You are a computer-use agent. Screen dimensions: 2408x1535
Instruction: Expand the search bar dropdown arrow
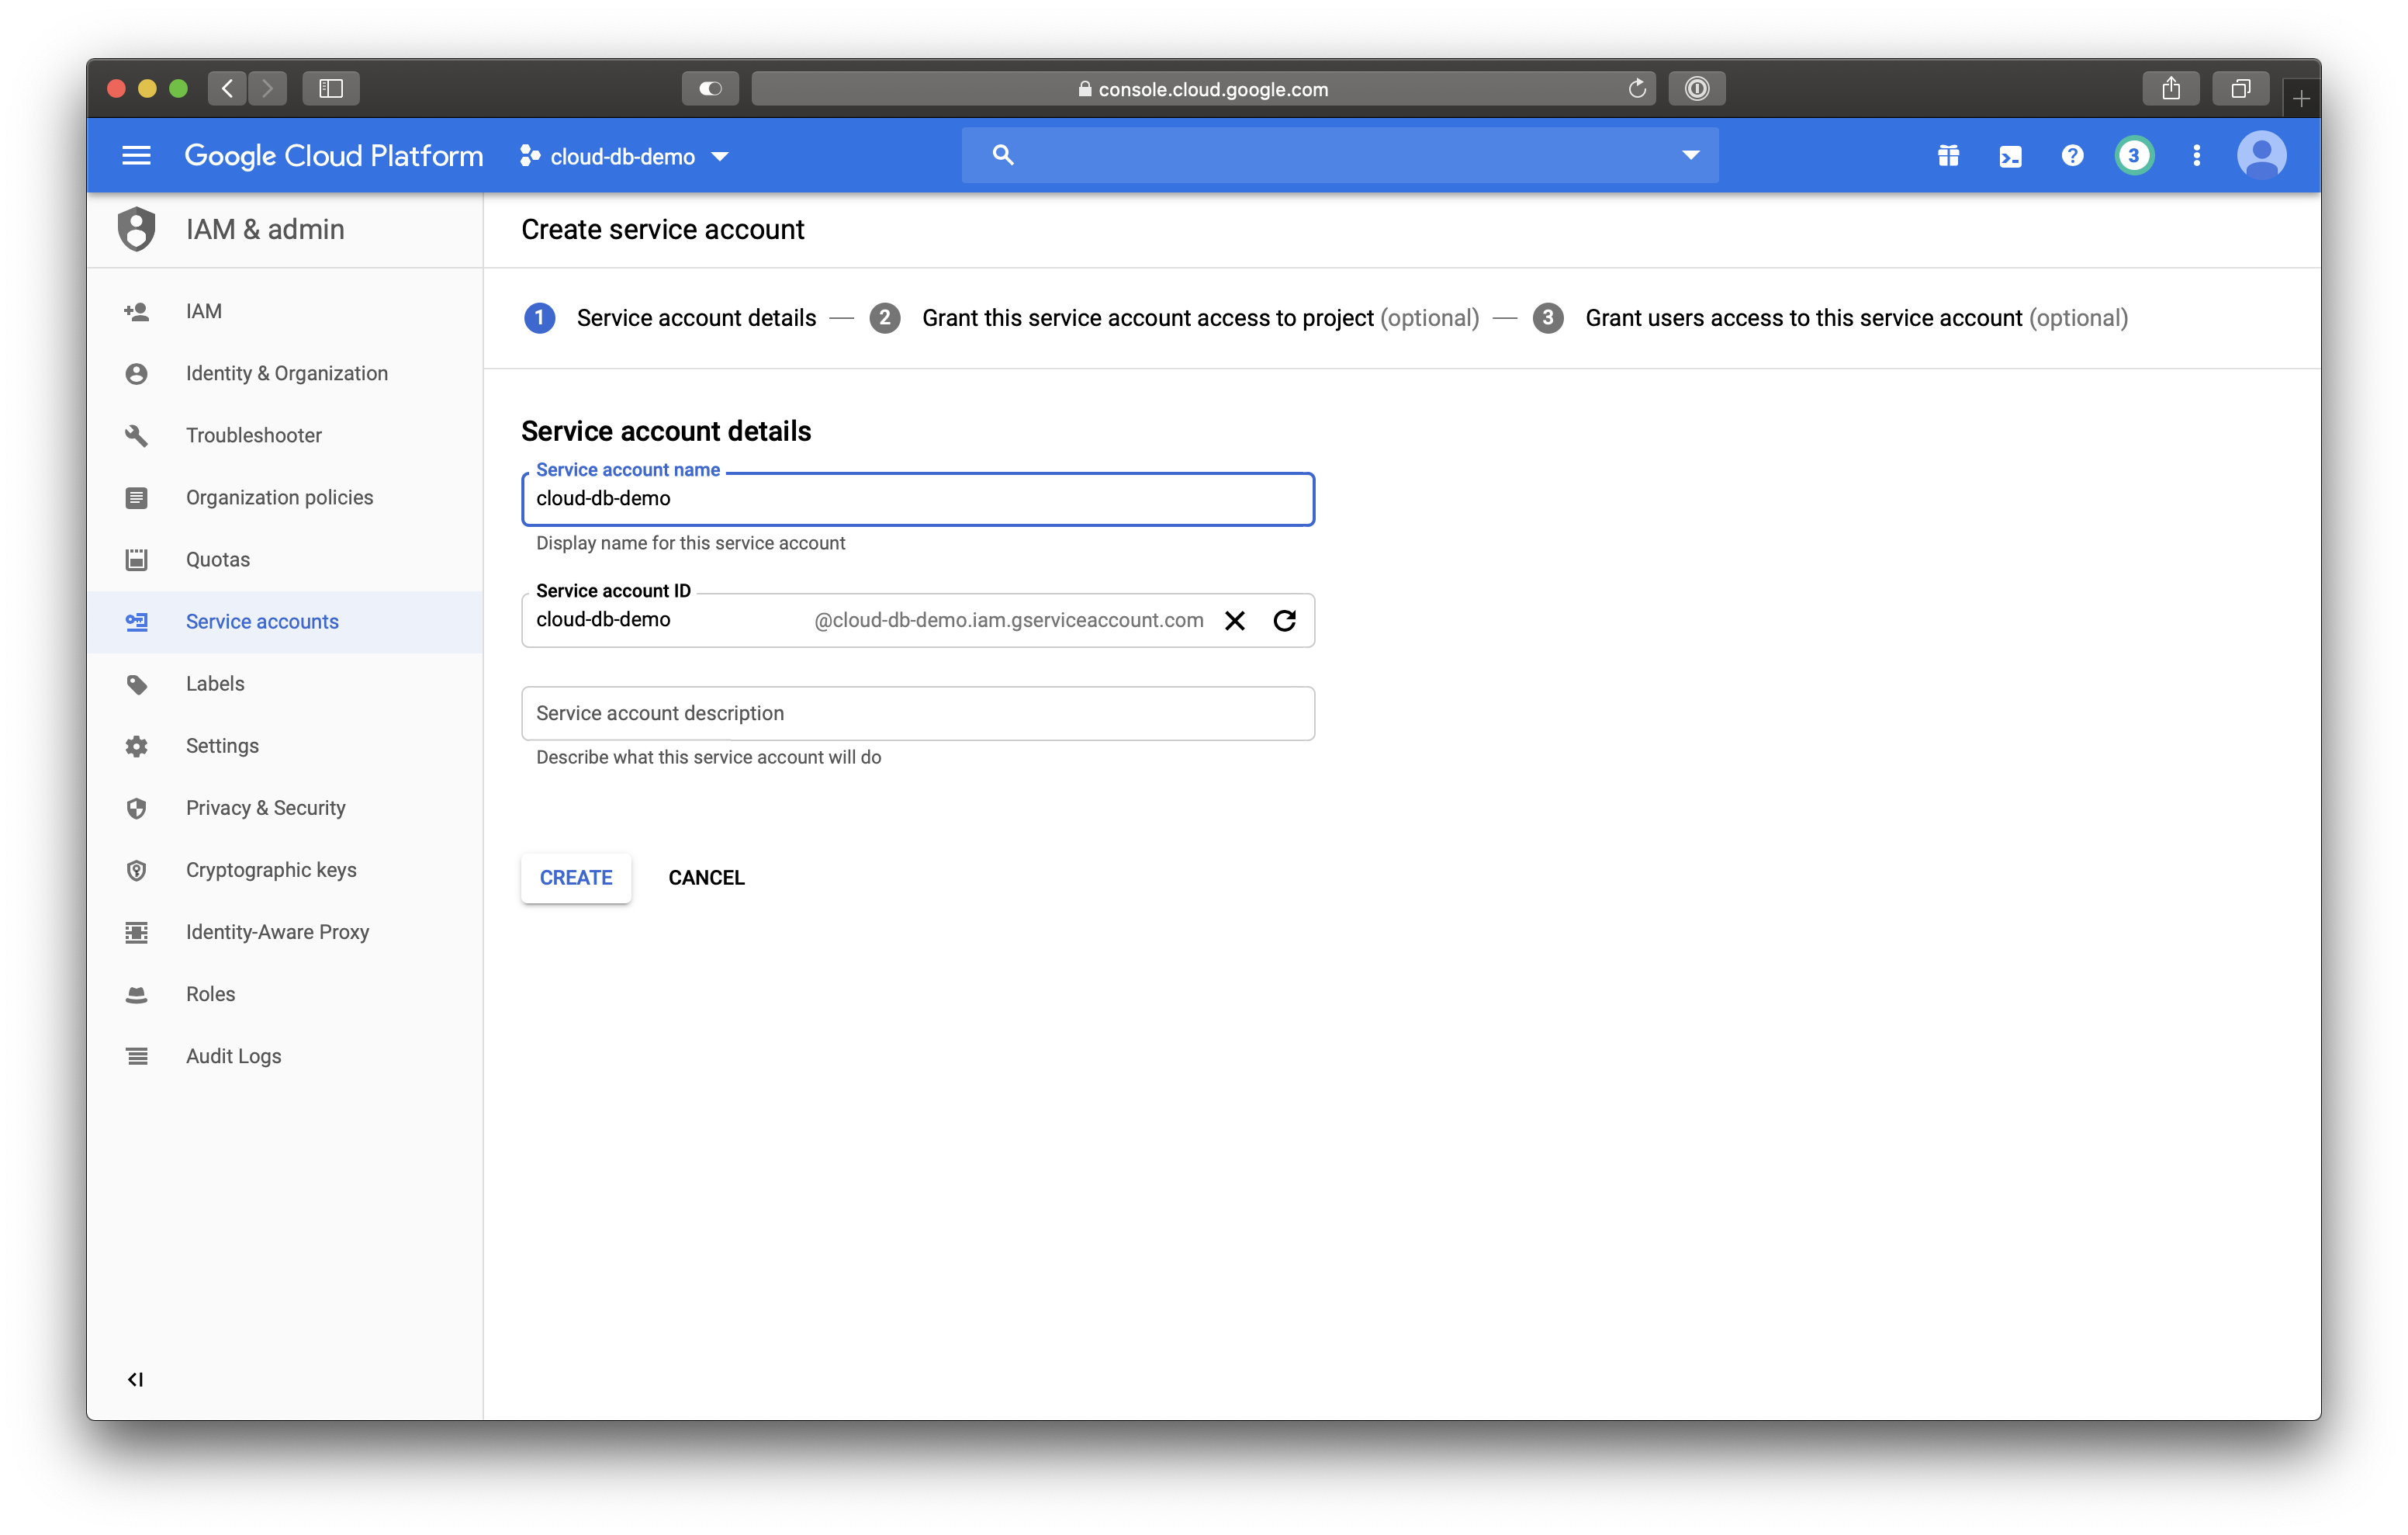(1690, 155)
